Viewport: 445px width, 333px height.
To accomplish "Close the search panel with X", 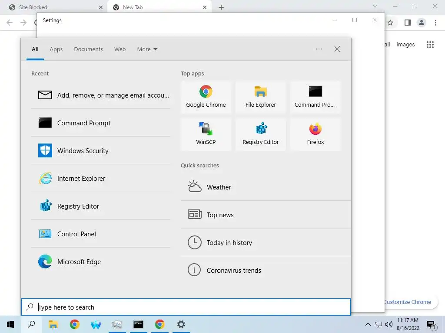I will (x=337, y=49).
